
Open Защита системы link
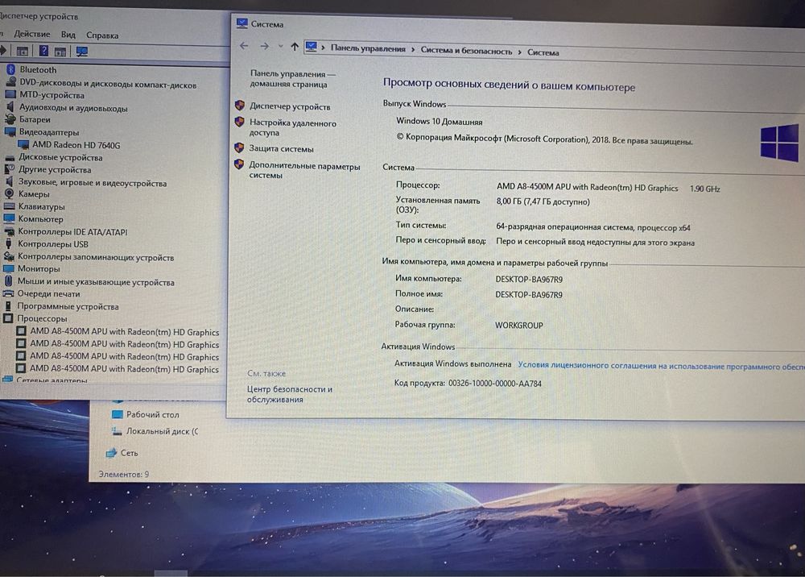click(x=281, y=148)
